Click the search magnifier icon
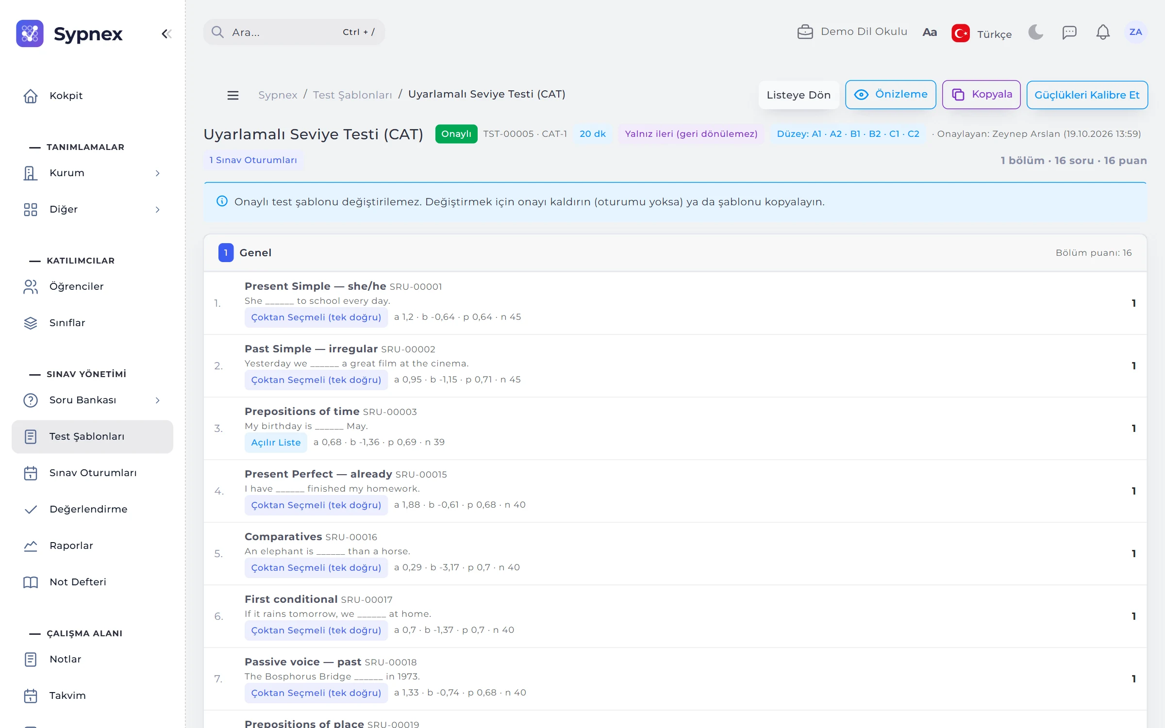This screenshot has height=728, width=1165. point(217,32)
